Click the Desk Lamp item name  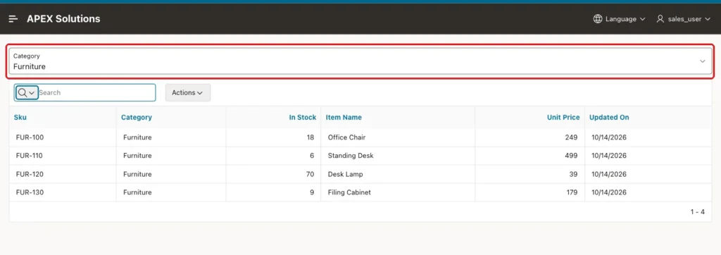click(345, 174)
